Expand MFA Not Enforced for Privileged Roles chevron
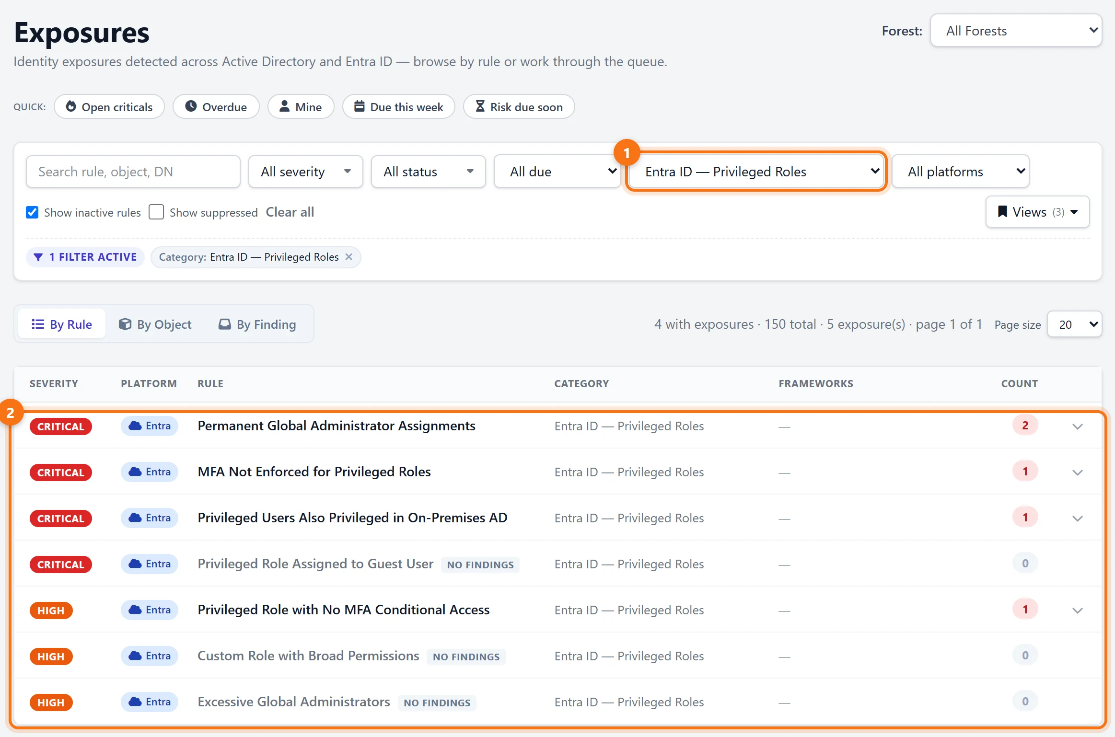The height and width of the screenshot is (737, 1115). 1078,472
